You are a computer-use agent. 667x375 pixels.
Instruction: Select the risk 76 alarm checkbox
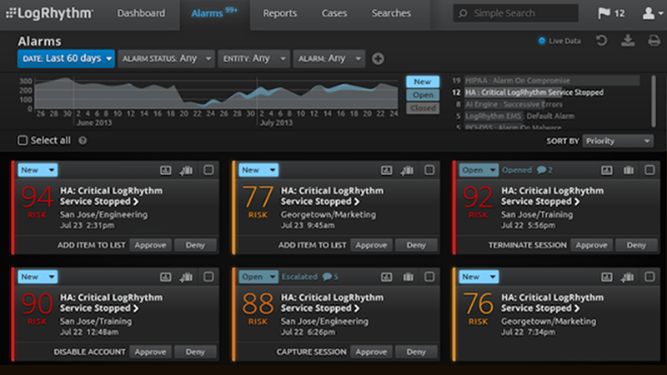click(x=649, y=277)
